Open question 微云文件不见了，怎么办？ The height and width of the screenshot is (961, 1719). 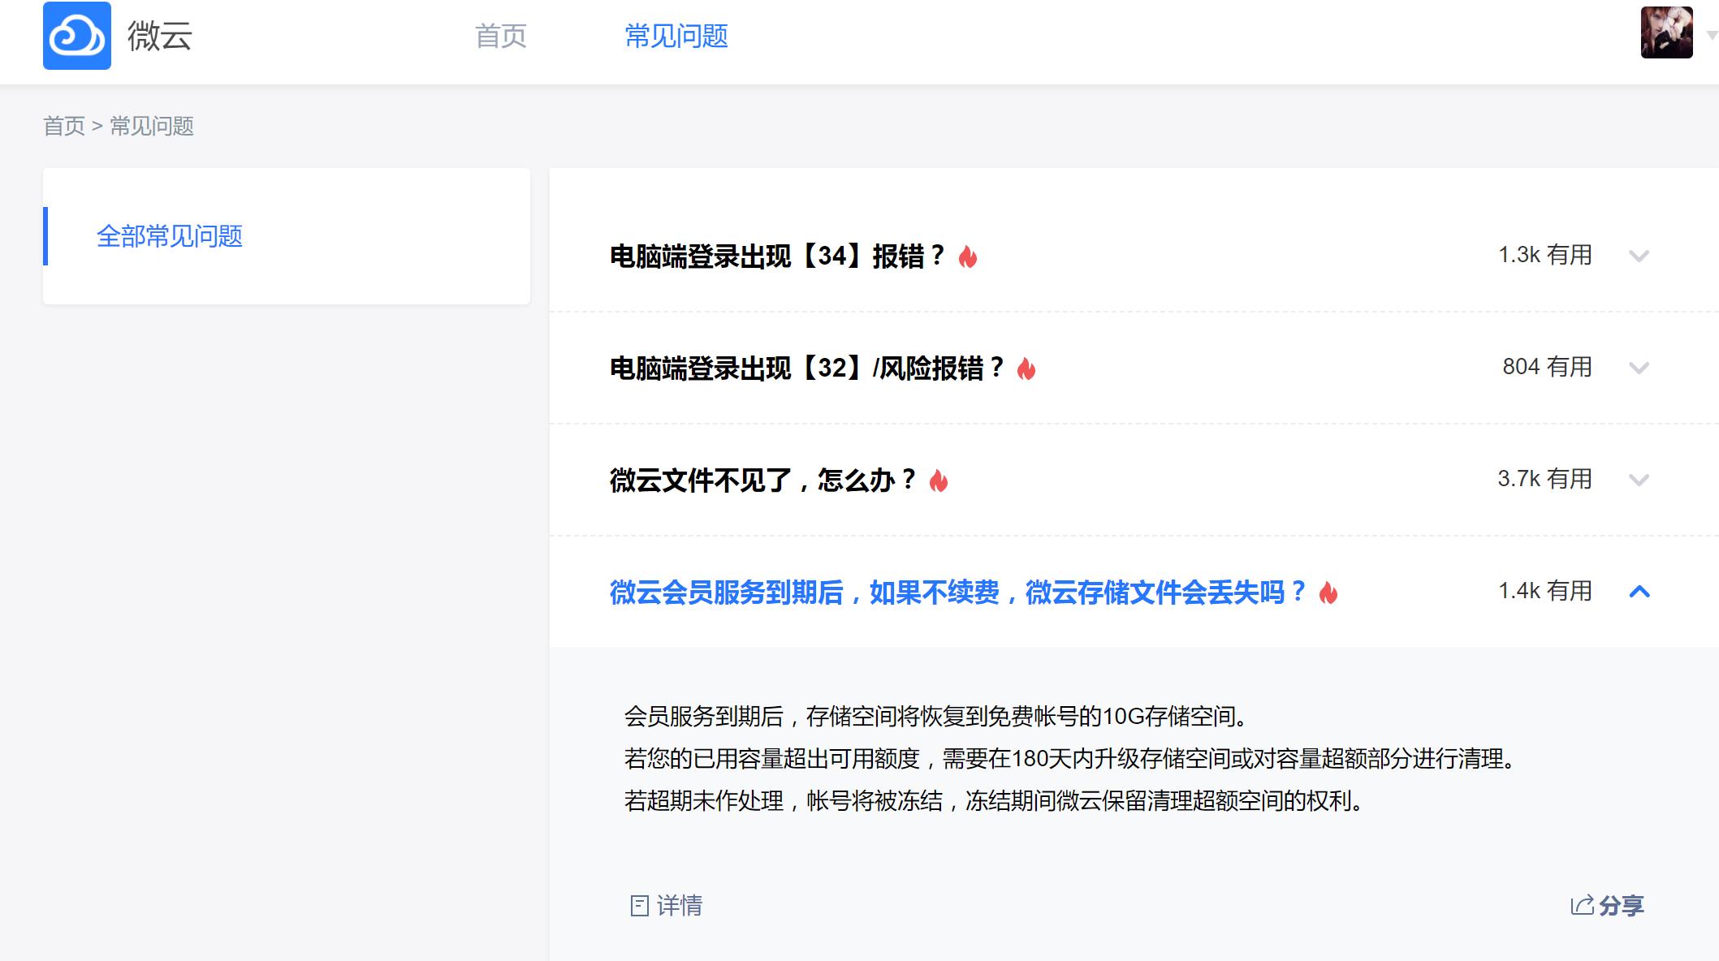click(763, 480)
